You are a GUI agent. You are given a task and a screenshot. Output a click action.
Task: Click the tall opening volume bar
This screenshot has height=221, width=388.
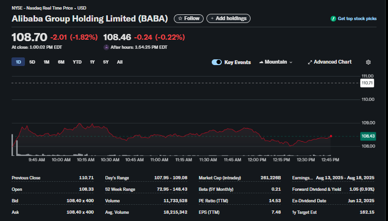pyautogui.click(x=12, y=145)
